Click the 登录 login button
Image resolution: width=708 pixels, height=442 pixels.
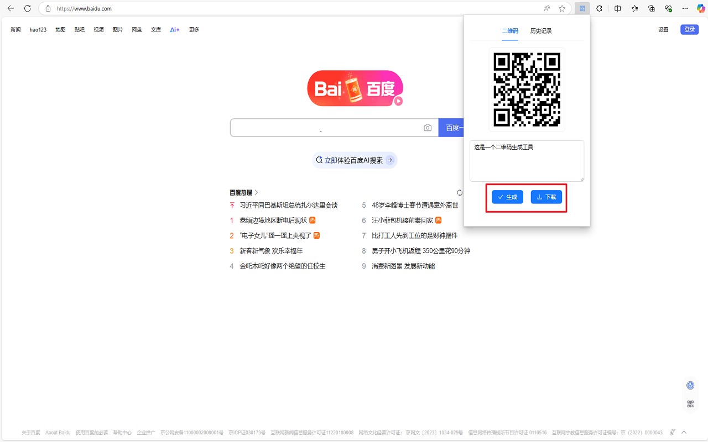[689, 30]
